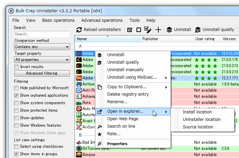This screenshot has width=239, height=158.
Task: Click the Uninstall stack icon in toolbar
Action: point(169,30)
